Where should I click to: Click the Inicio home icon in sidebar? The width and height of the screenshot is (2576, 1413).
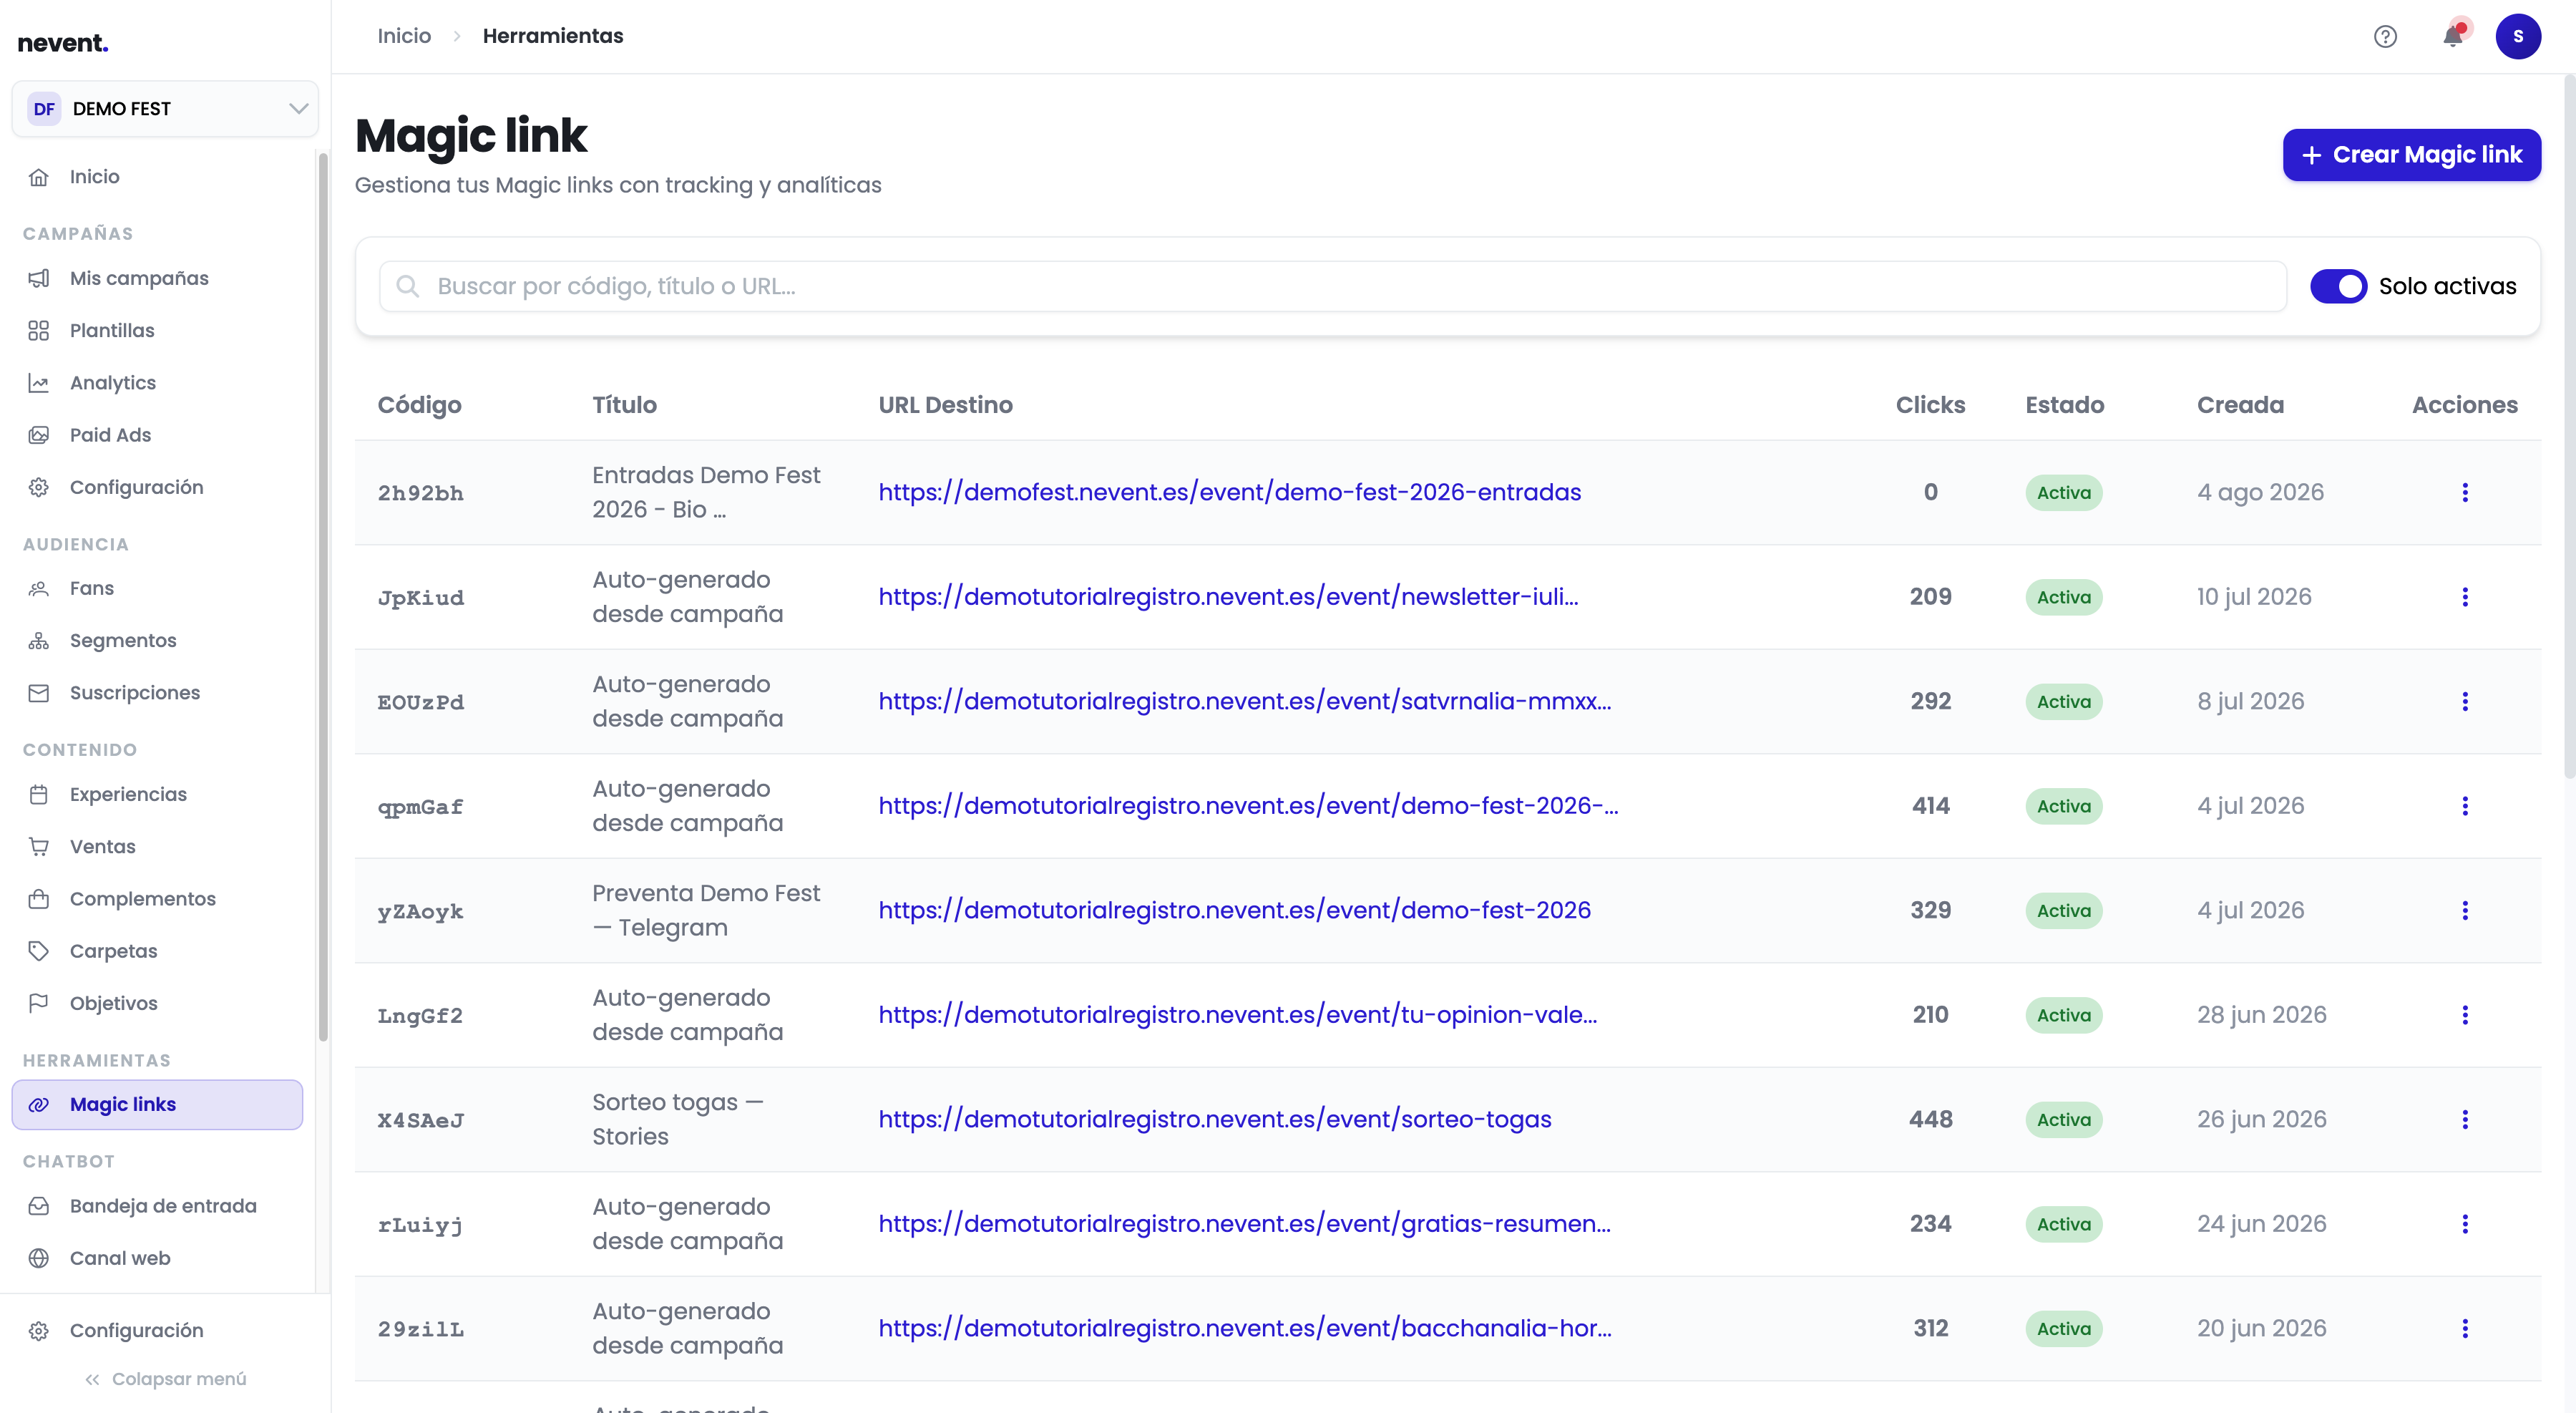[39, 177]
